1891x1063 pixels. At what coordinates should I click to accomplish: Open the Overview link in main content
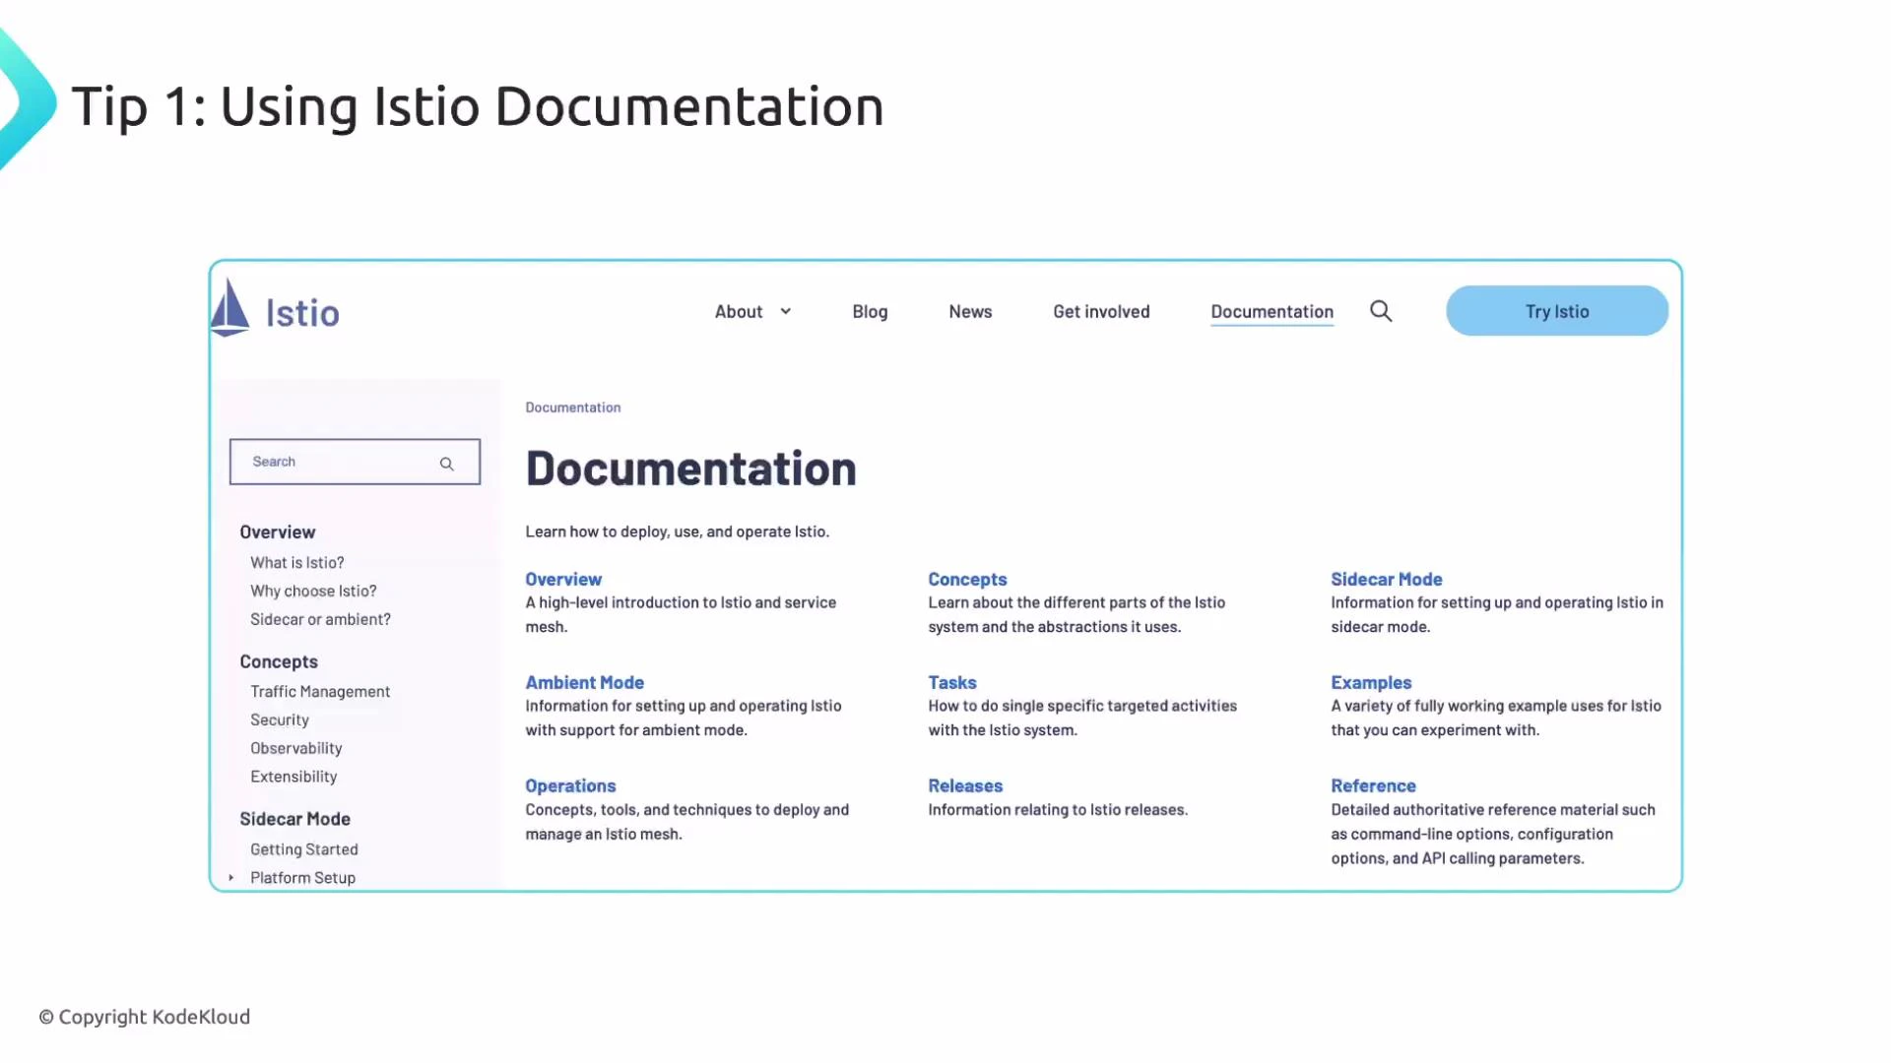pyautogui.click(x=562, y=579)
